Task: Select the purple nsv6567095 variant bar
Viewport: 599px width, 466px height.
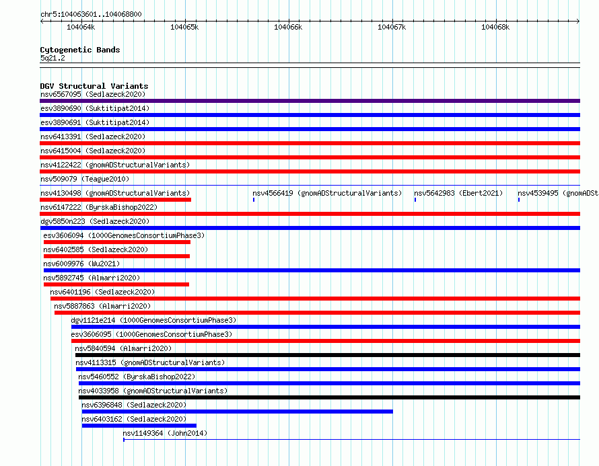Action: tap(310, 101)
